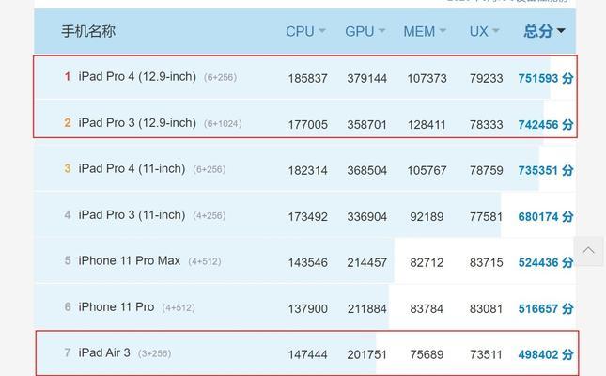606x376 pixels.
Task: Click MEM value 107373
Action: [427, 79]
